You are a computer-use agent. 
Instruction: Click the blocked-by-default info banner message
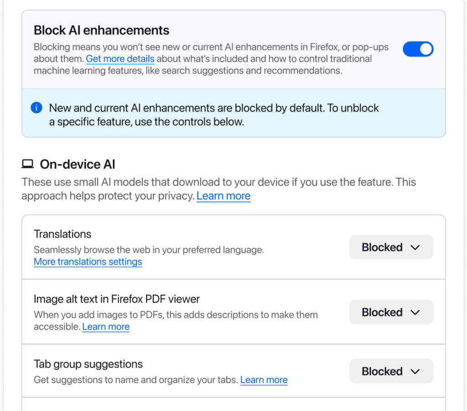click(214, 115)
